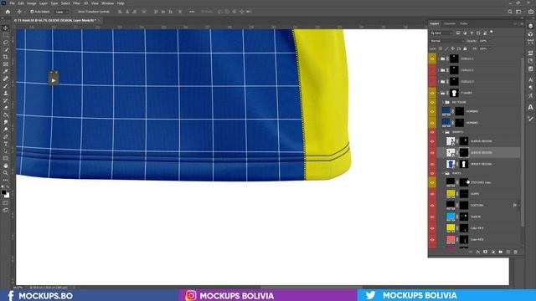Open the workspace switcher icon
Image resolution: width=536 pixels, height=301 pixels.
[x=519, y=12]
